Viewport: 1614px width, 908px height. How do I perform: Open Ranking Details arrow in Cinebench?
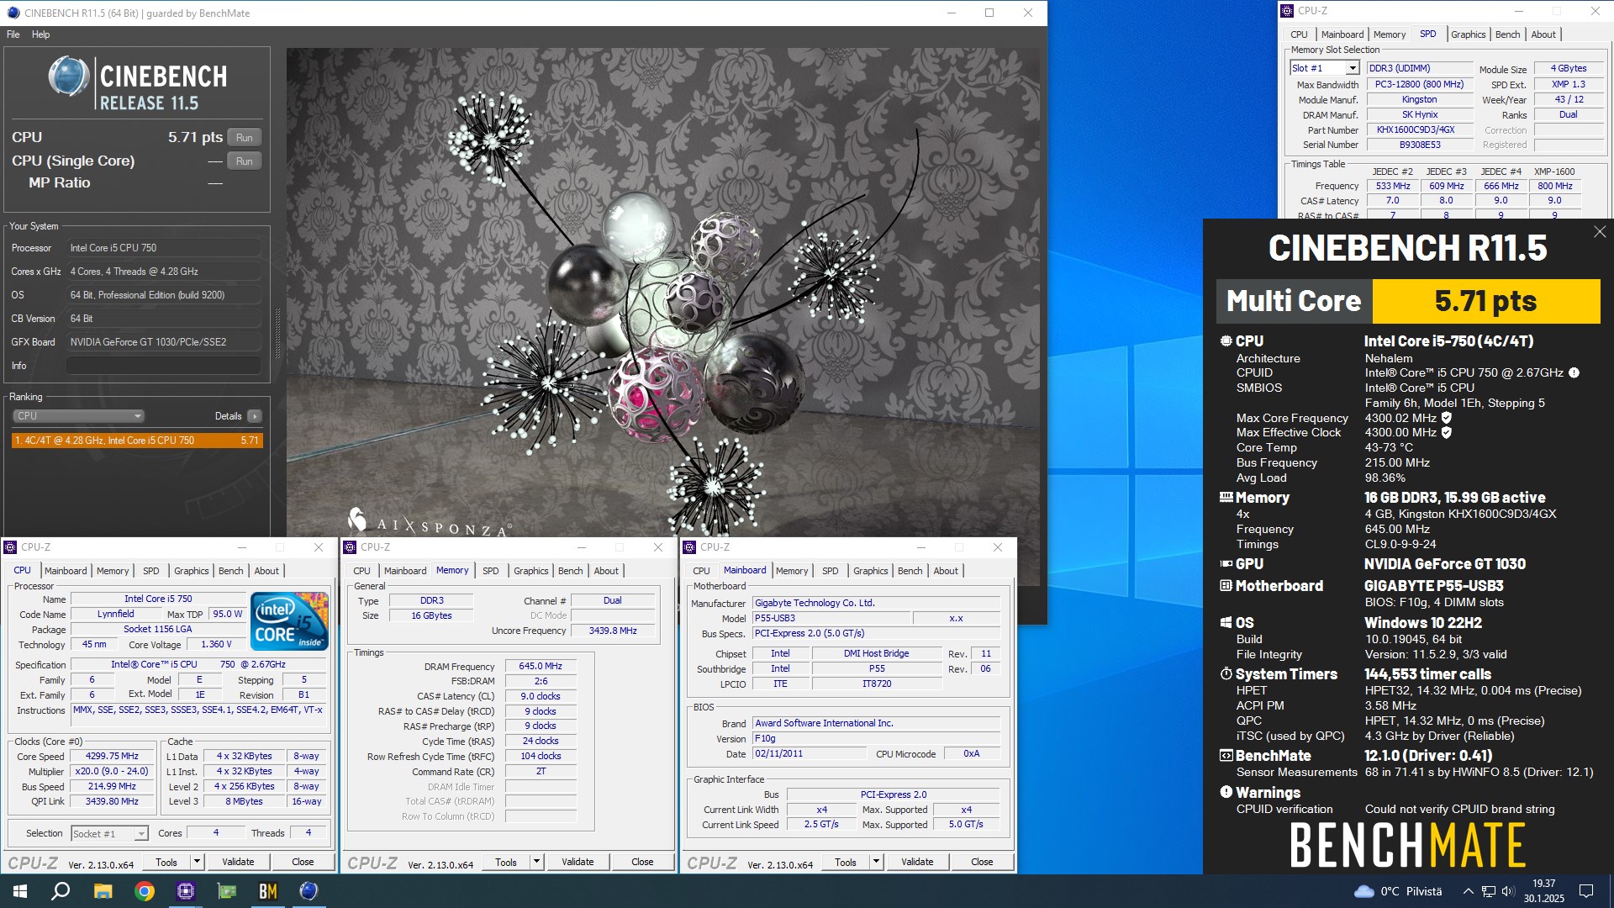pos(254,416)
